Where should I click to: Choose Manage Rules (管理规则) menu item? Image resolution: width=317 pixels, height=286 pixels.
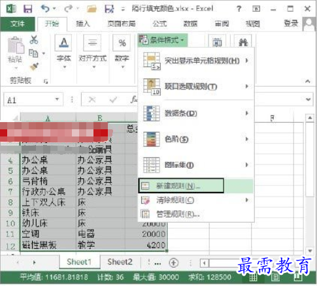point(196,214)
